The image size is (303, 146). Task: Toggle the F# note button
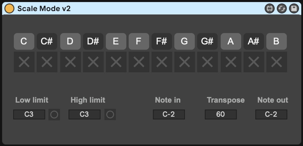click(x=162, y=41)
